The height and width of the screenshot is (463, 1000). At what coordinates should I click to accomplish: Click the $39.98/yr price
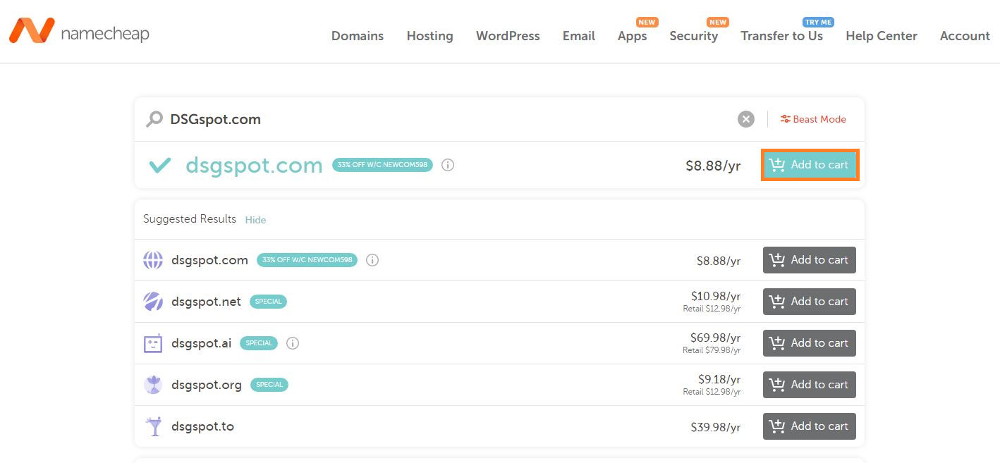[x=716, y=427]
